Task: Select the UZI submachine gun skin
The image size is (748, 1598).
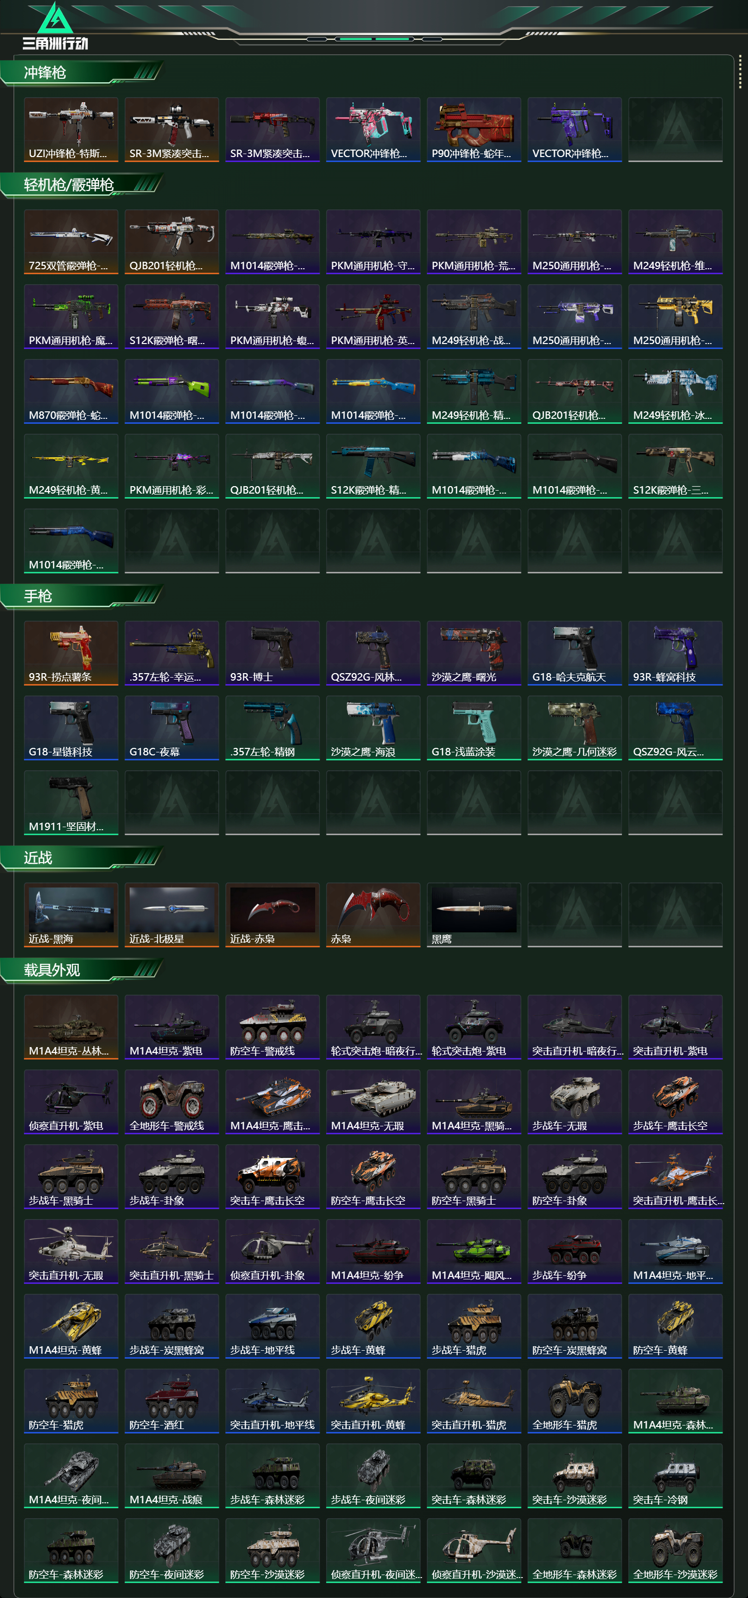Action: [x=71, y=130]
